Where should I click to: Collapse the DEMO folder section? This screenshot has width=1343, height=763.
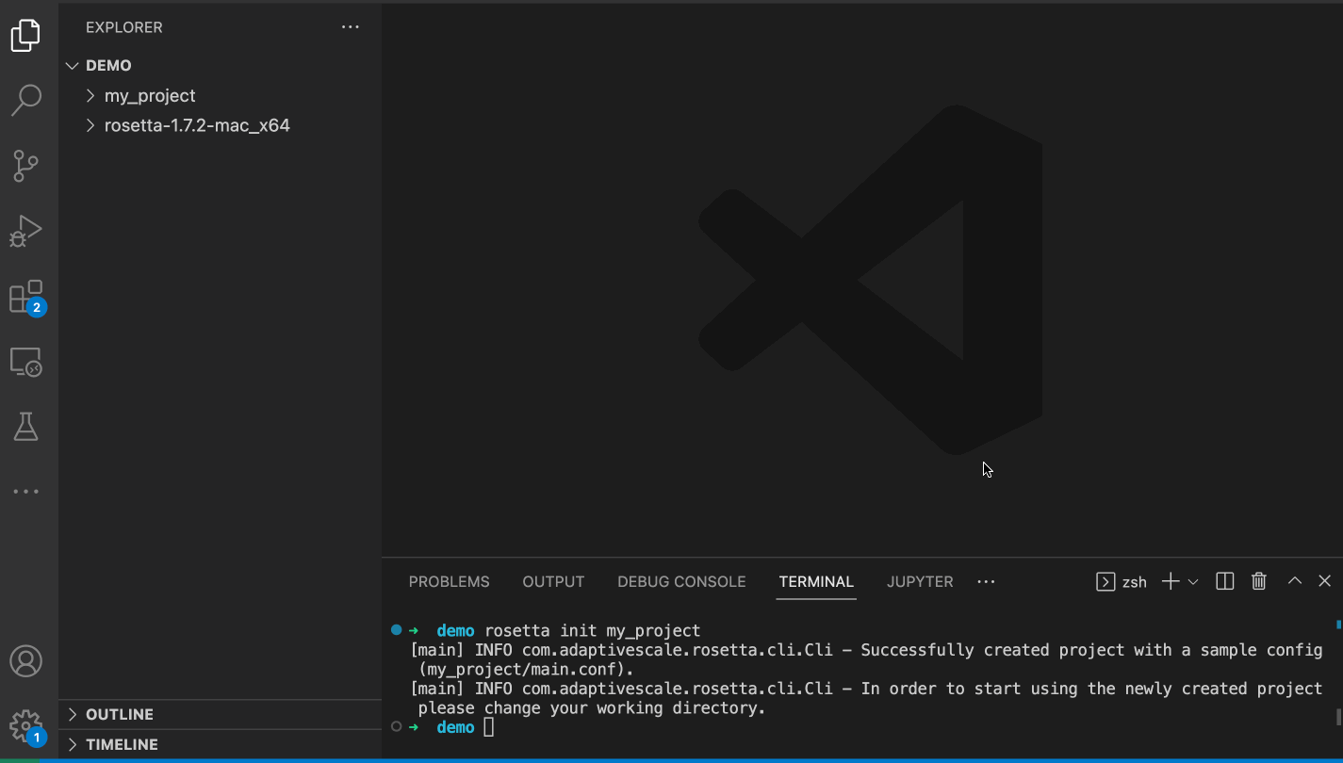pyautogui.click(x=221, y=66)
